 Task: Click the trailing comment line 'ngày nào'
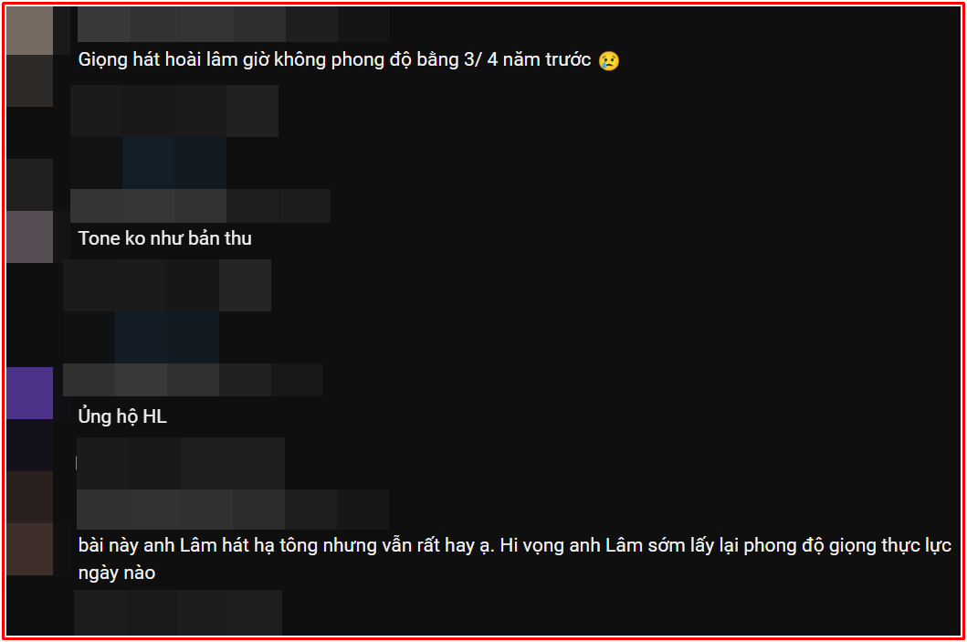pyautogui.click(x=117, y=573)
